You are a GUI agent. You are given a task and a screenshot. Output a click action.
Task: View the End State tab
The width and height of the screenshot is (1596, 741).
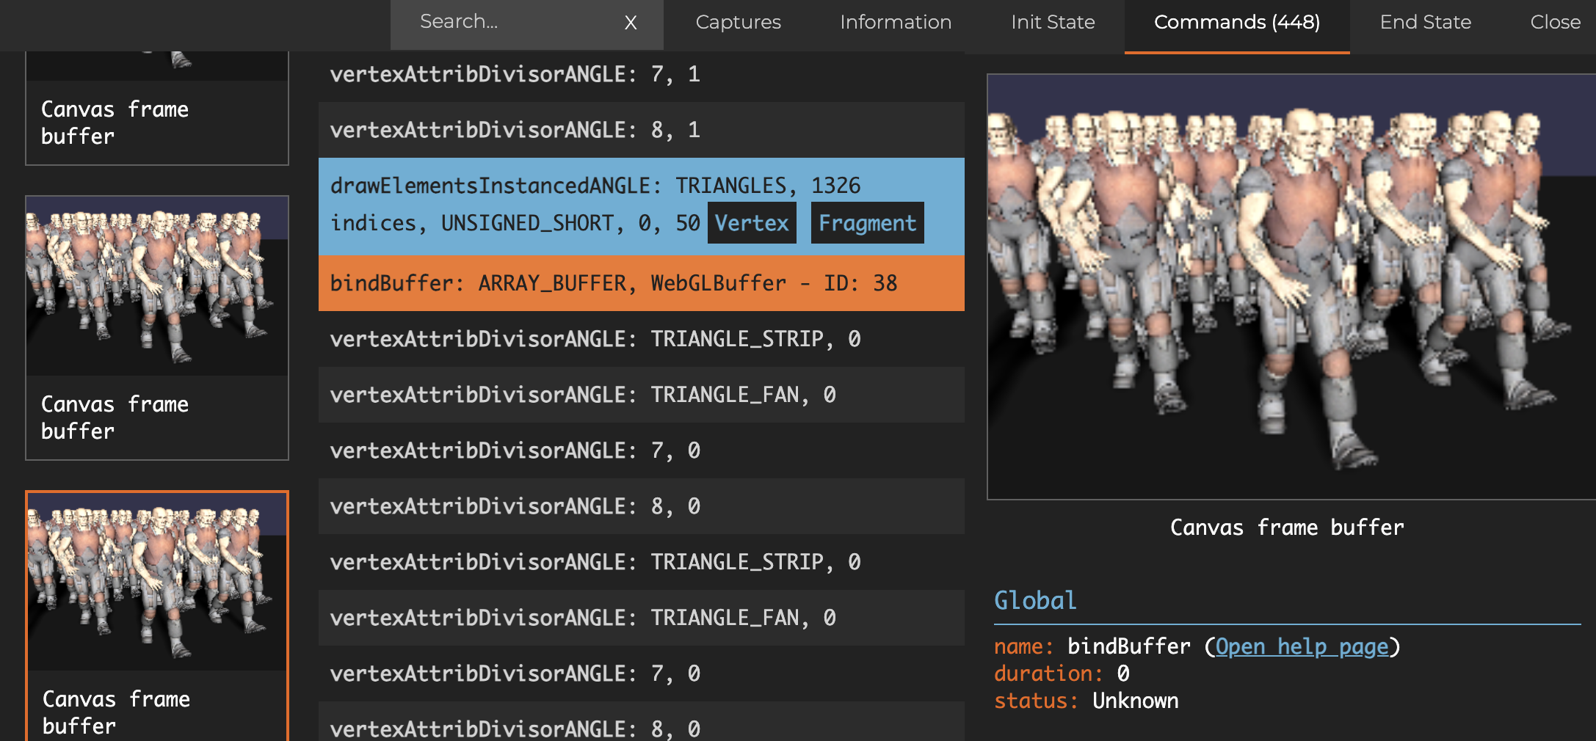[x=1425, y=23]
